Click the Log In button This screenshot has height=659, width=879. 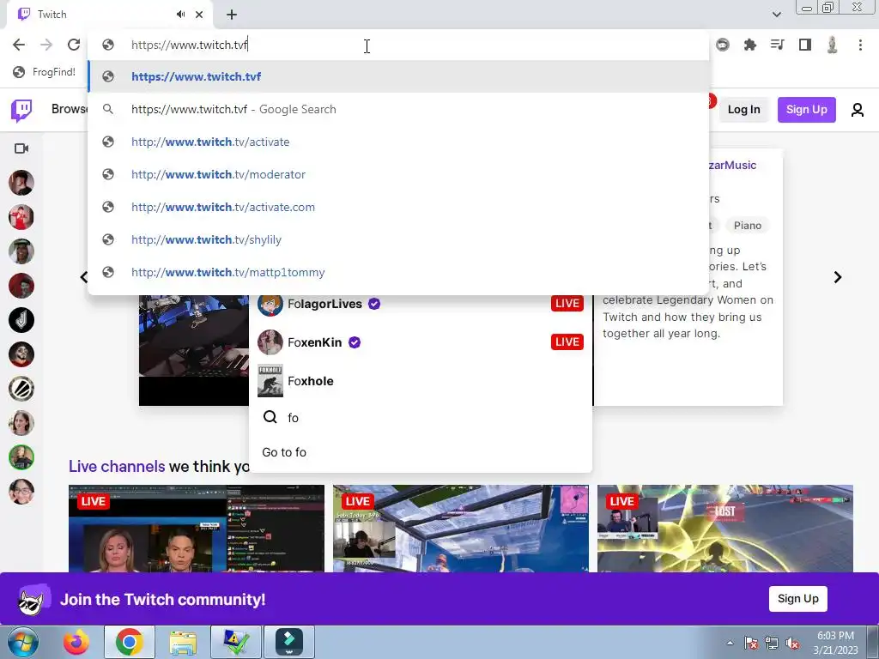(x=743, y=109)
